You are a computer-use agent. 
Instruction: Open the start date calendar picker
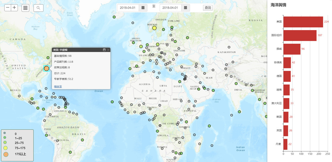pyautogui.click(x=143, y=8)
